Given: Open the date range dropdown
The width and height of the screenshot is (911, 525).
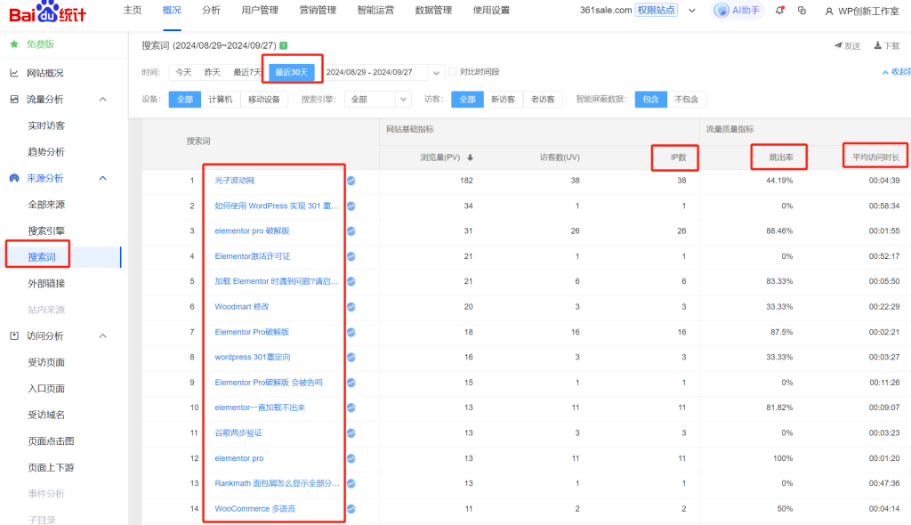Looking at the screenshot, I should click(435, 72).
